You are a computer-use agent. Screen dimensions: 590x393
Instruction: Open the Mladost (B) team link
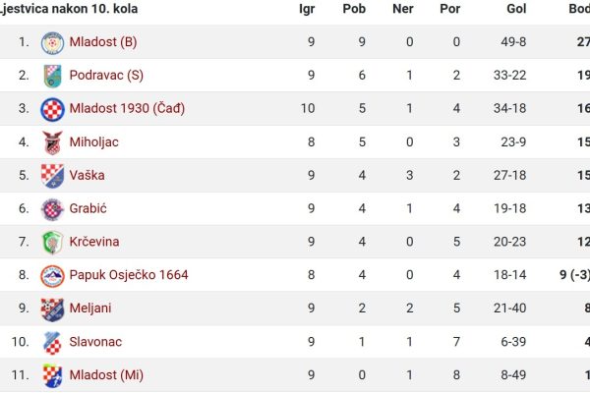(x=103, y=41)
